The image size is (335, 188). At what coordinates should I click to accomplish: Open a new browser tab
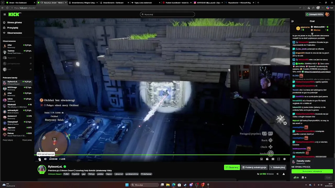(258, 3)
